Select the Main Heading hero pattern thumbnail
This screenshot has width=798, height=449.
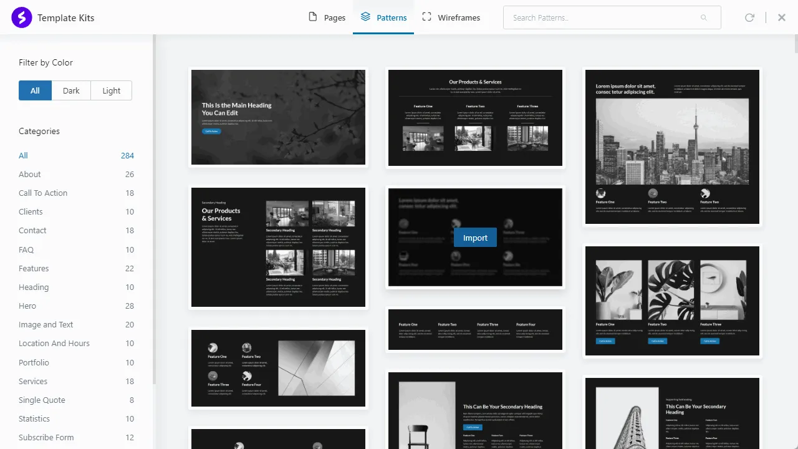[278, 117]
